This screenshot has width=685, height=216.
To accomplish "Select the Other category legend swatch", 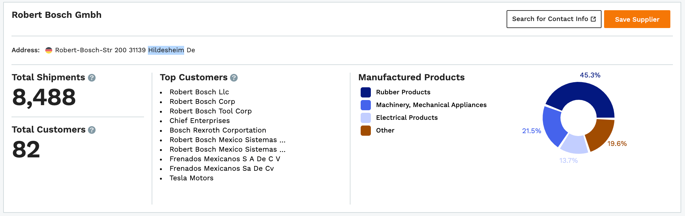I will tap(366, 131).
